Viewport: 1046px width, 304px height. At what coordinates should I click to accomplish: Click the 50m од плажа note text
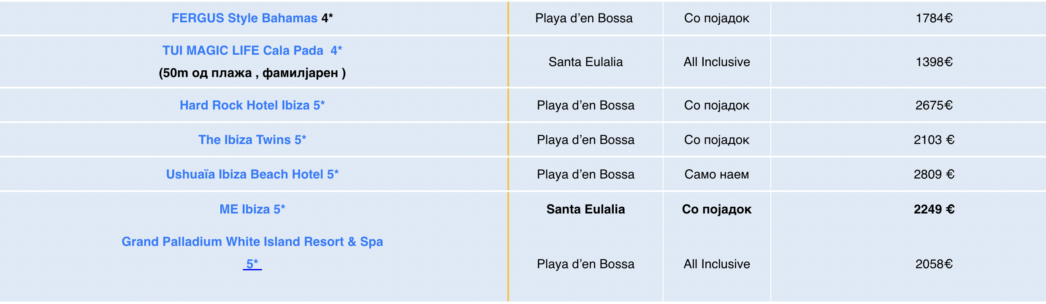[252, 73]
